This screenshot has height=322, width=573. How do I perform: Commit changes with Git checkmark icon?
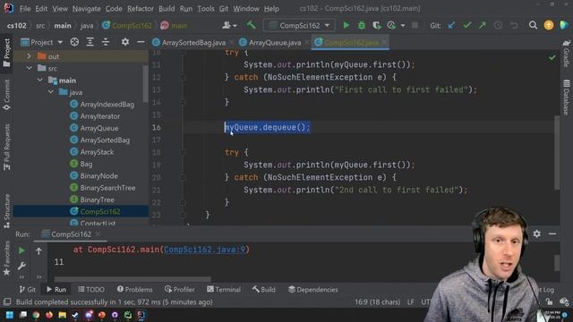467,25
